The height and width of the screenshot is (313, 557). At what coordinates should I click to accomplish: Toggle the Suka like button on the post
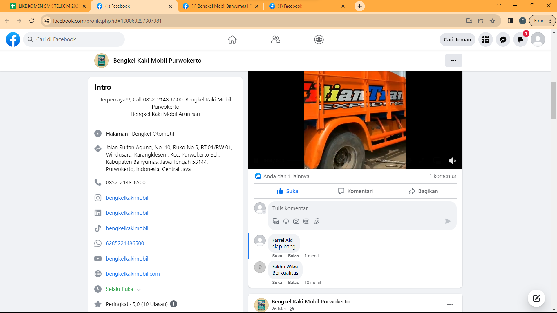click(x=287, y=191)
